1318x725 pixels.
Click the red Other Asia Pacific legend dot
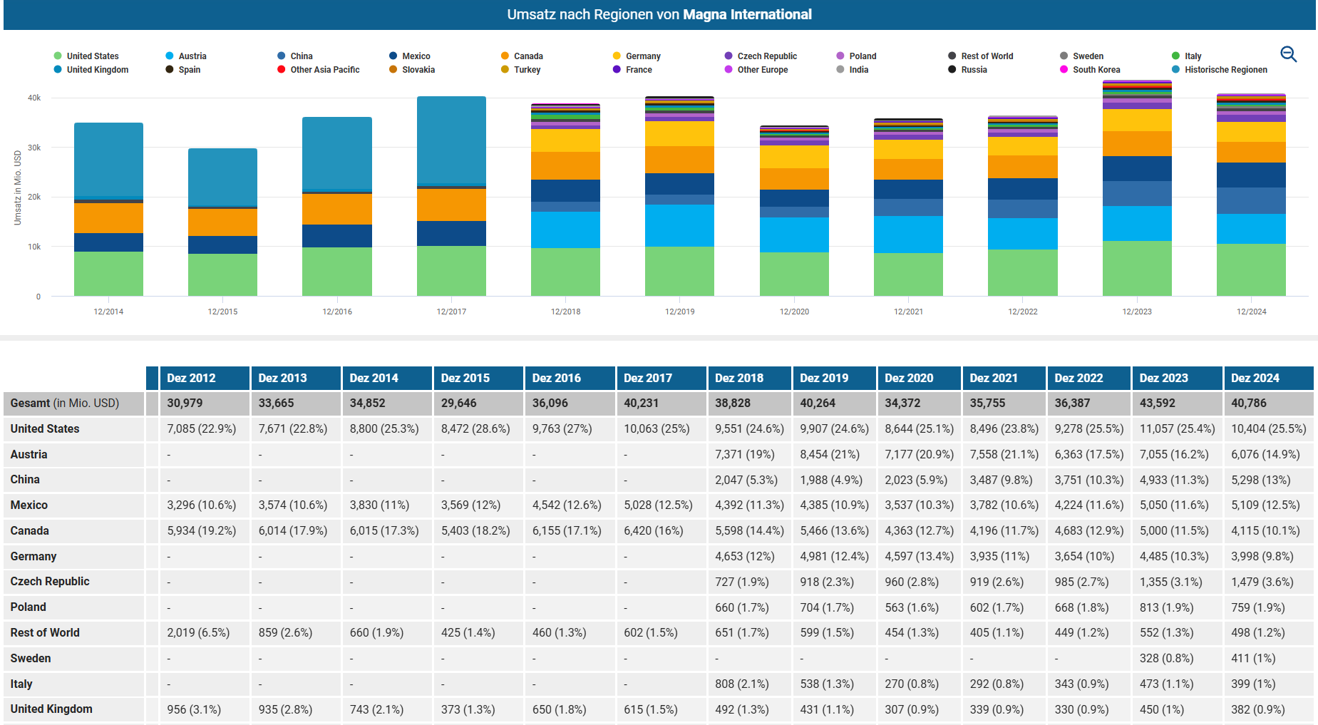pos(282,70)
